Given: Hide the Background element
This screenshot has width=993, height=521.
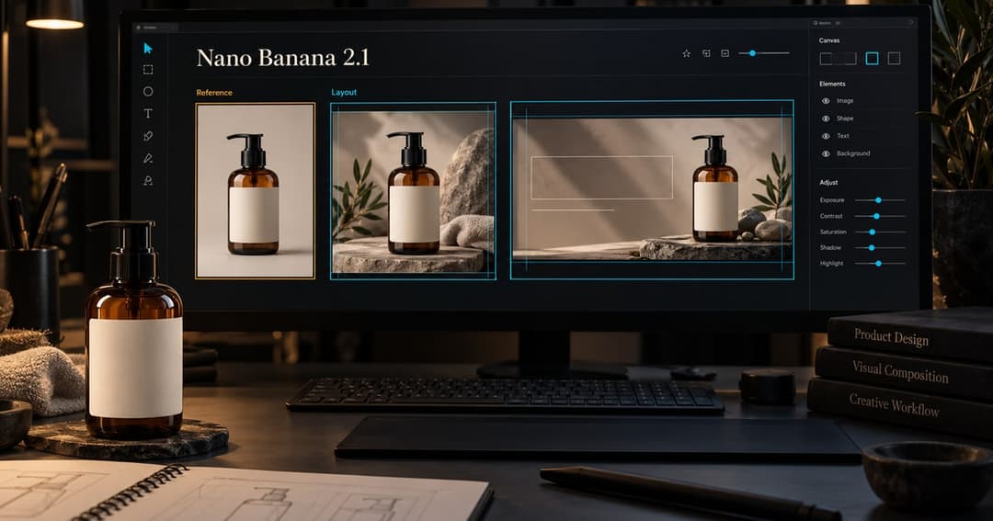Looking at the screenshot, I should 826,153.
